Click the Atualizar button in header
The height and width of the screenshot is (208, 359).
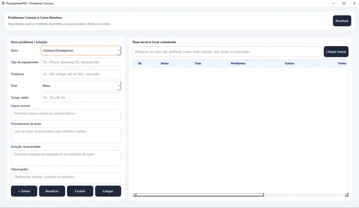tap(342, 21)
